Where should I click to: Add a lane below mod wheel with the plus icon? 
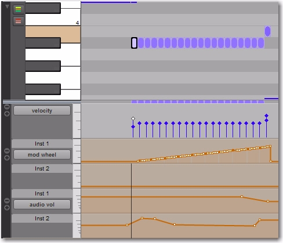tap(7, 158)
